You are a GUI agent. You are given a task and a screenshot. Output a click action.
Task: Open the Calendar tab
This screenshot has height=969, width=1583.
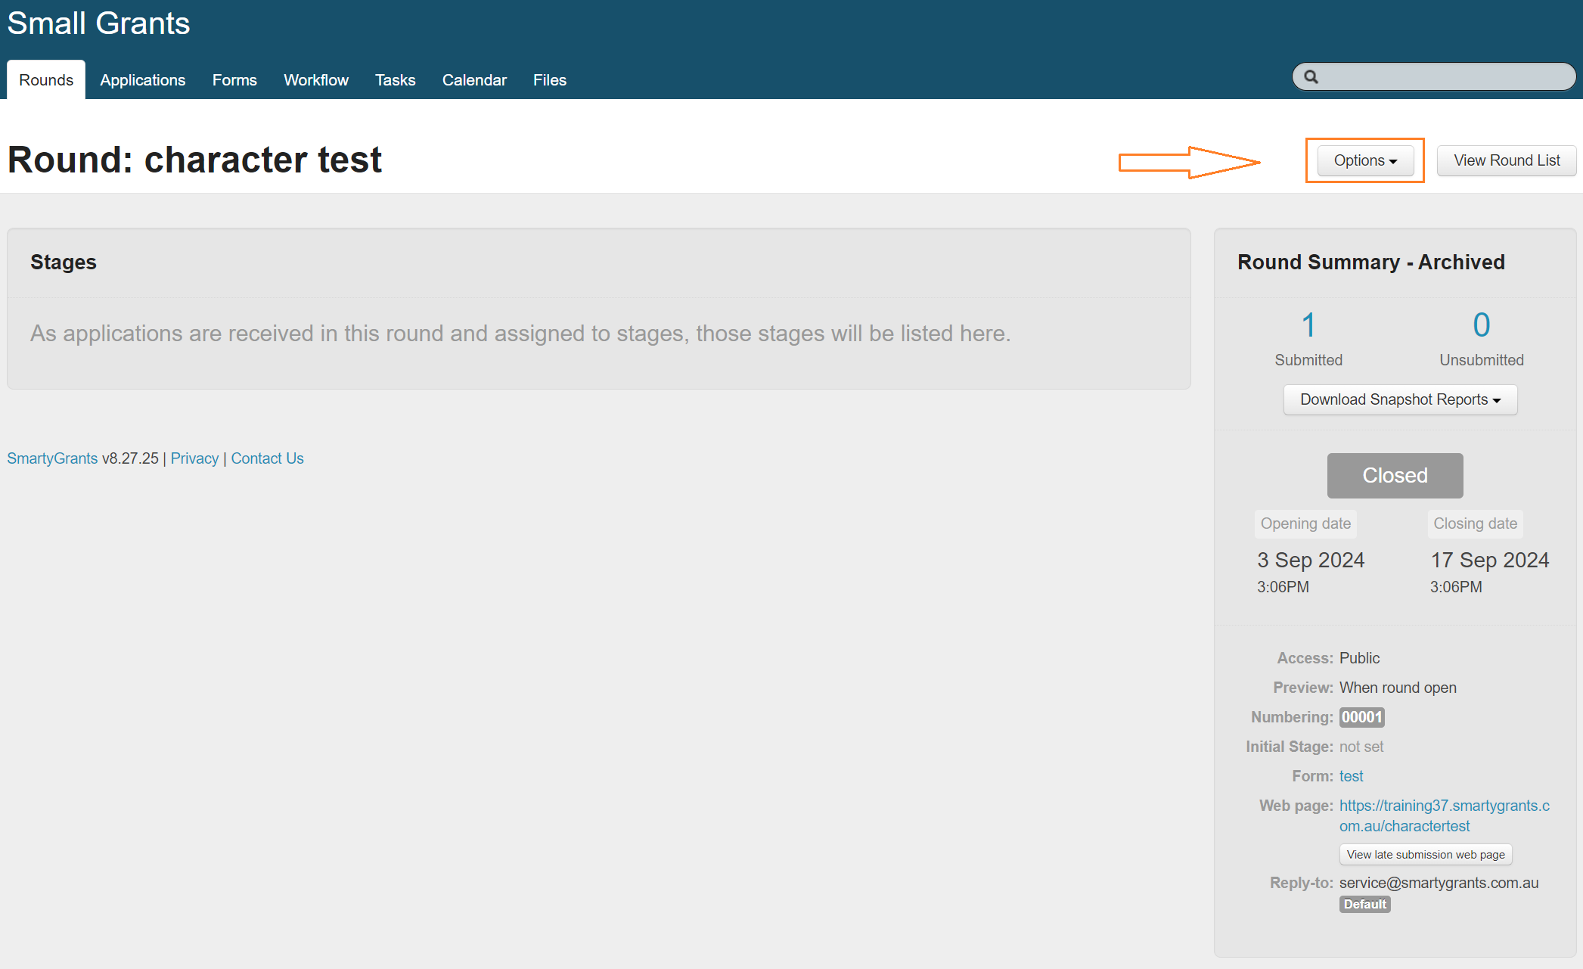[x=474, y=80]
